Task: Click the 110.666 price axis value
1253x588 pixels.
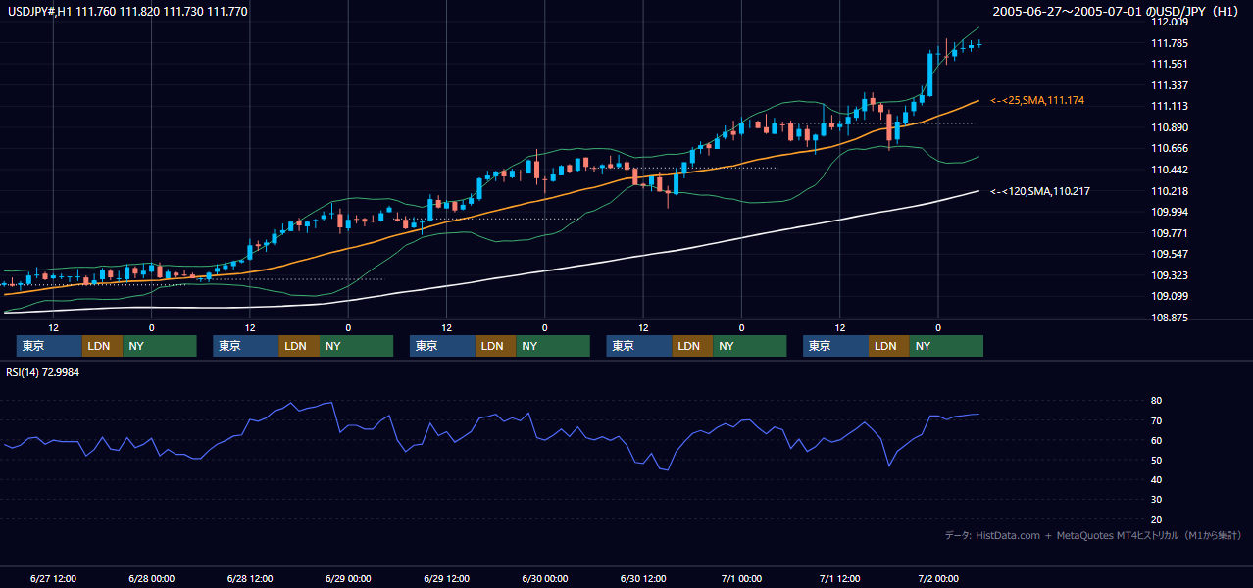Action: 1170,149
